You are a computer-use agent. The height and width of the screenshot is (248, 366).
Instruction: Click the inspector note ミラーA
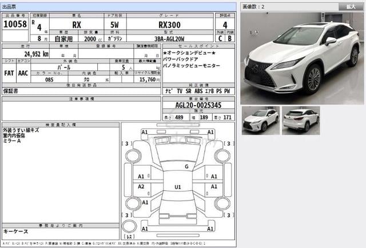click(11, 141)
